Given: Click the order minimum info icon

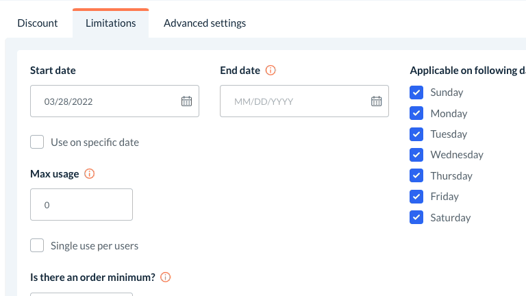Looking at the screenshot, I should (165, 277).
